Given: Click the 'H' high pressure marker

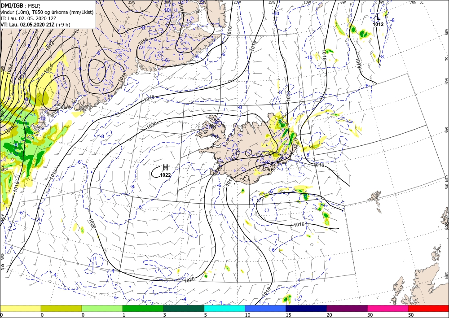Looking at the screenshot, I should pyautogui.click(x=165, y=168).
